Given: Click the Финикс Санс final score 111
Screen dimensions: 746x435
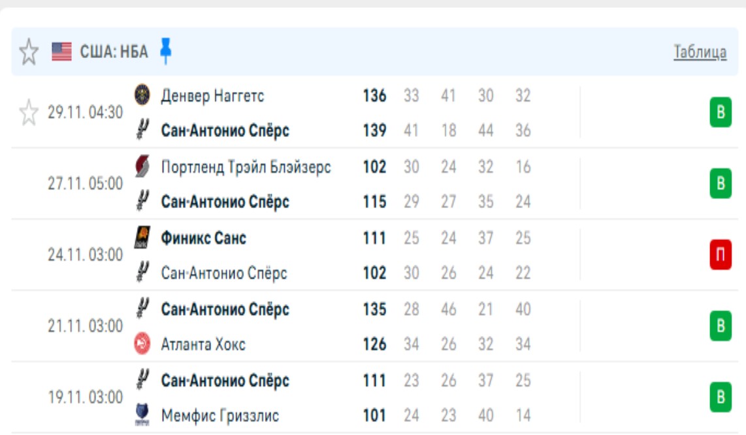Looking at the screenshot, I should click(x=374, y=238).
